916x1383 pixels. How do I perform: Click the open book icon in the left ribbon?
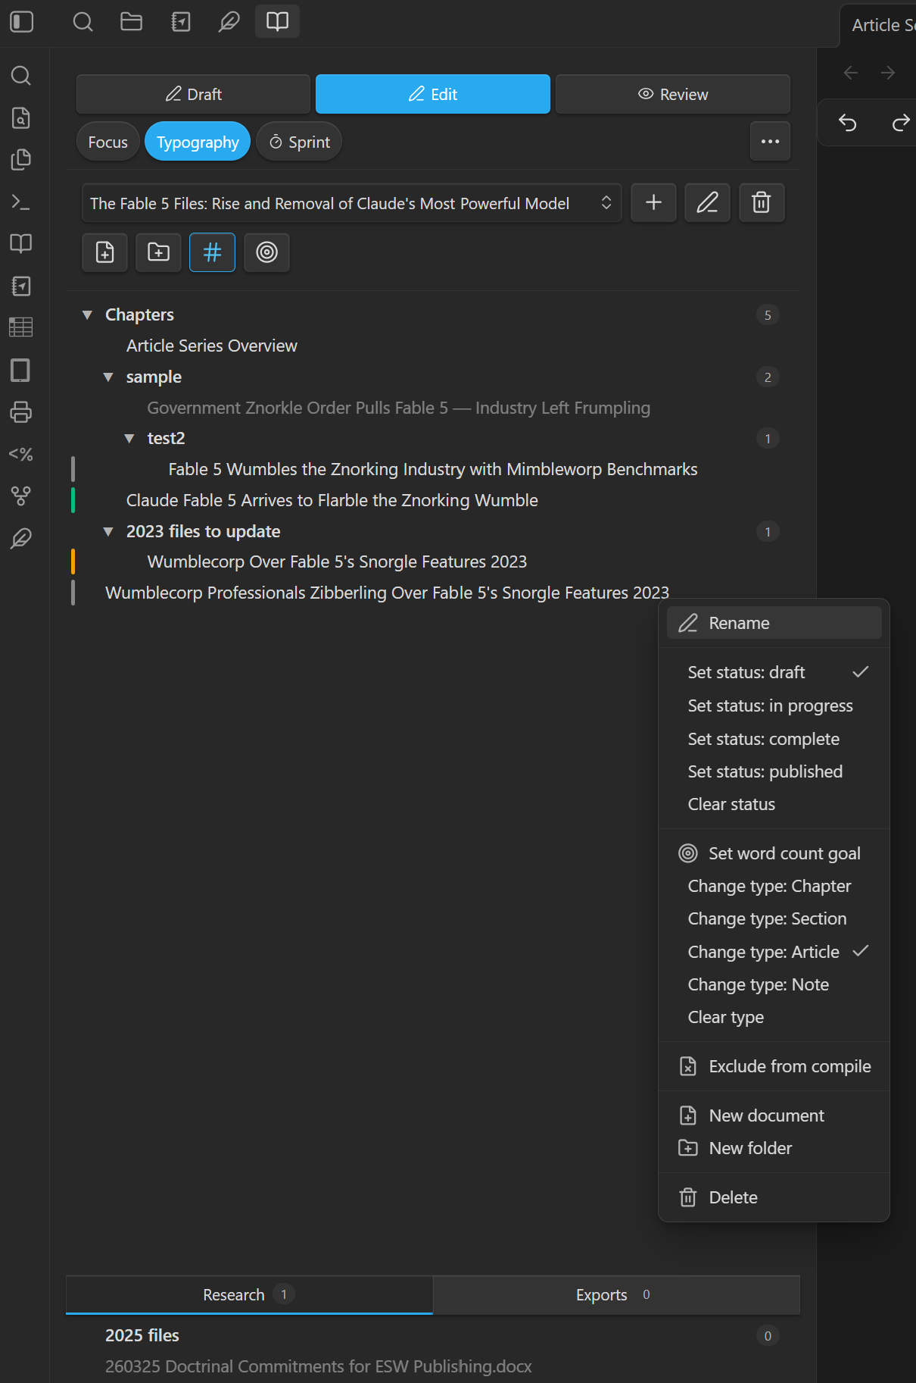click(x=21, y=243)
